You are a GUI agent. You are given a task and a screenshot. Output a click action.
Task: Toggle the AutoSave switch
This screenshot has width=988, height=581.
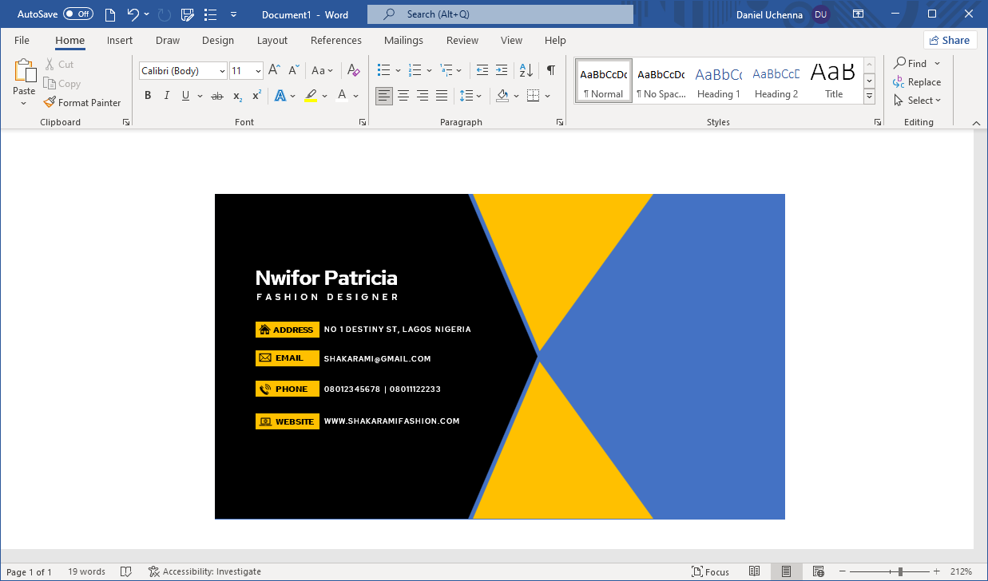tap(78, 14)
